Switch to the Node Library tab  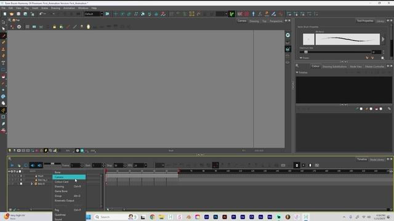pos(377,160)
